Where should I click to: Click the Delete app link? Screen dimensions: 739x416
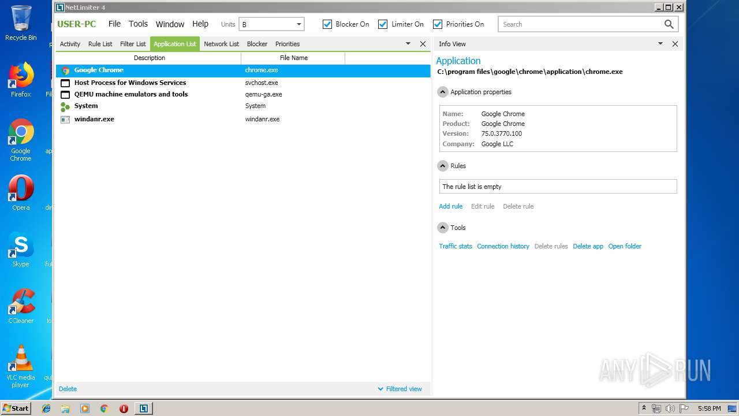[x=588, y=246]
